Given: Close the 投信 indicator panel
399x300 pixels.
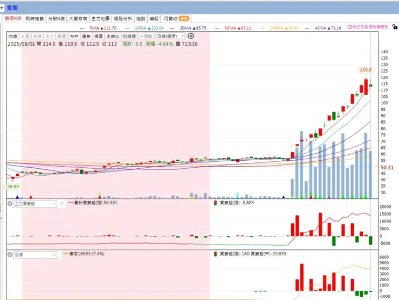Looking at the screenshot, I should pyautogui.click(x=10, y=254).
